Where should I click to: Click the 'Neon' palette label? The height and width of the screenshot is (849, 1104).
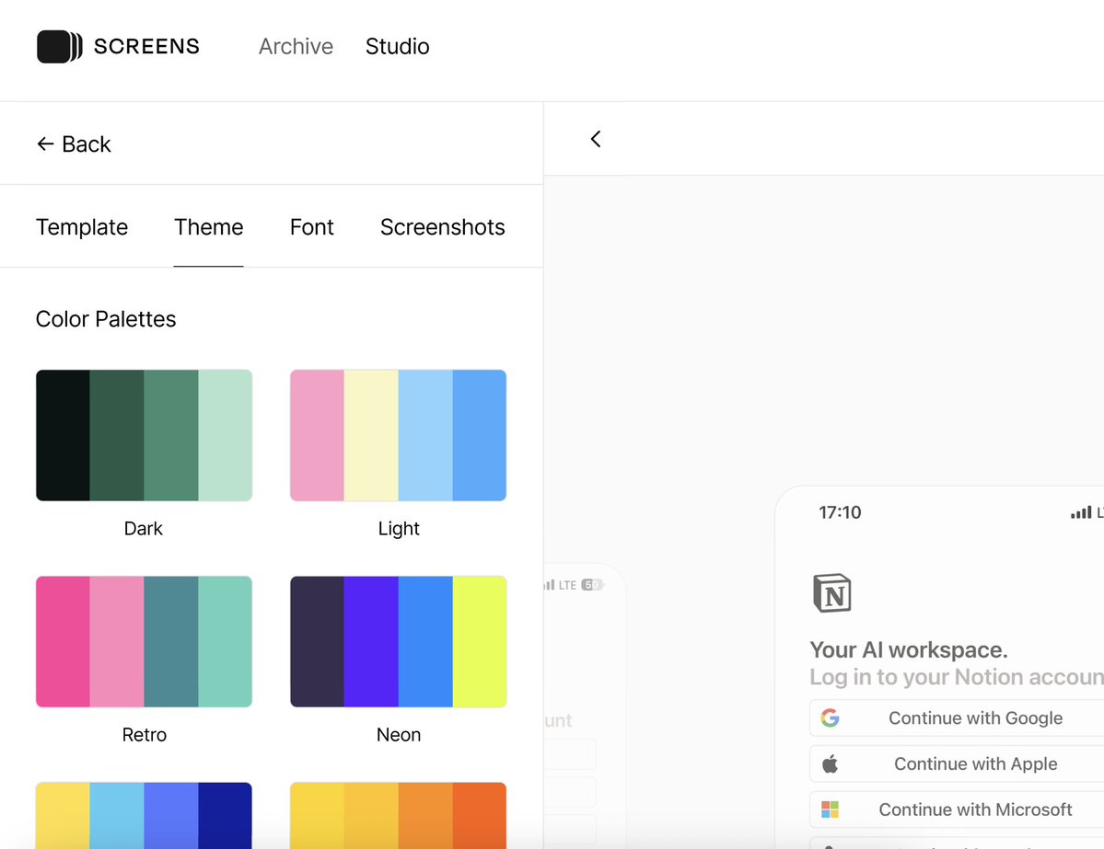(x=399, y=735)
